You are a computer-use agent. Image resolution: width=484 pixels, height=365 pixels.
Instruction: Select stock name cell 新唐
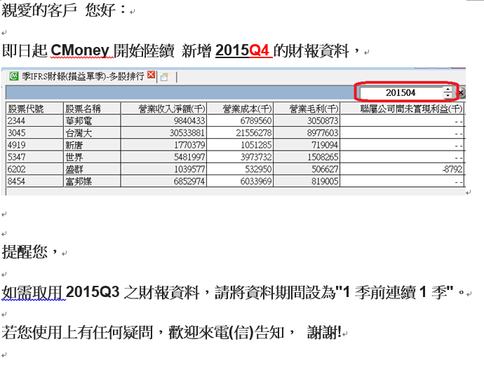click(x=92, y=145)
